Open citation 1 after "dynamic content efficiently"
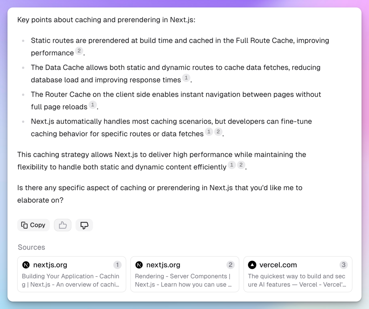This screenshot has height=309, width=369. [232, 165]
